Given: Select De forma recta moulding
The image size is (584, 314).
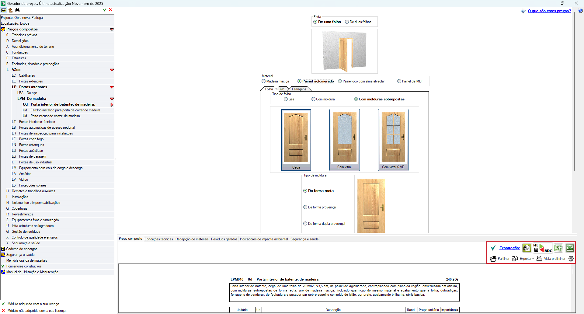Looking at the screenshot, I should click(x=305, y=191).
